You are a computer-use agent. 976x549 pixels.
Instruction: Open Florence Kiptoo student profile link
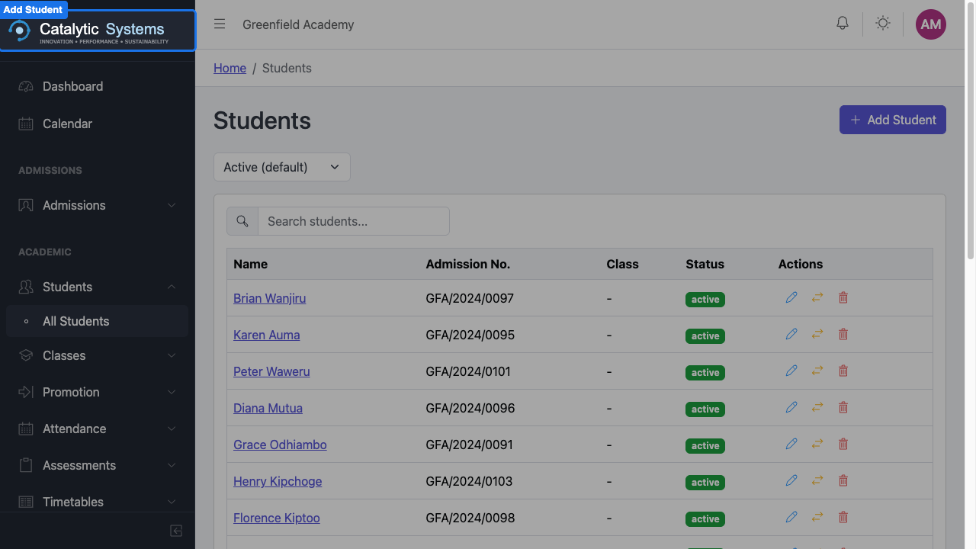tap(276, 518)
